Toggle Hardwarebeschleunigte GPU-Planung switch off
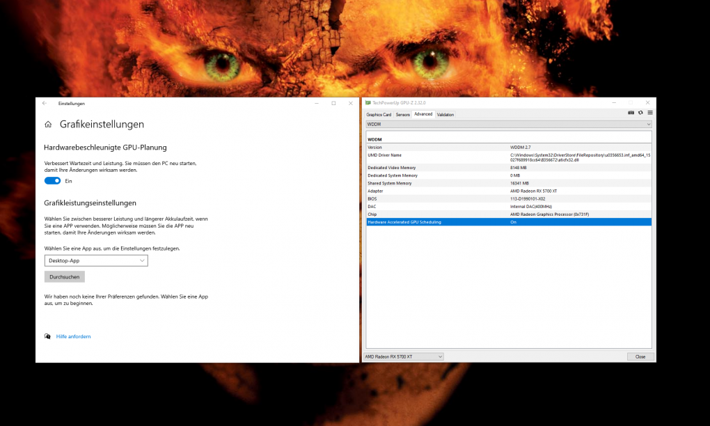Screen dimensions: 710x426 52,180
